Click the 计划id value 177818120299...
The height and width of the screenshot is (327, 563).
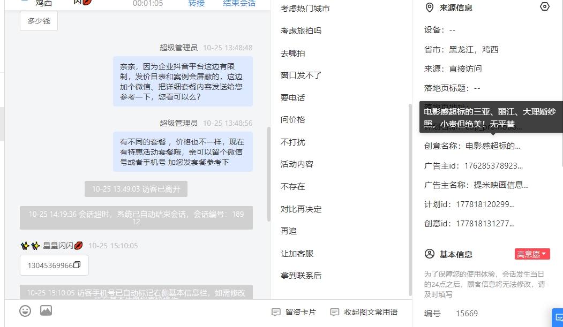coord(485,204)
